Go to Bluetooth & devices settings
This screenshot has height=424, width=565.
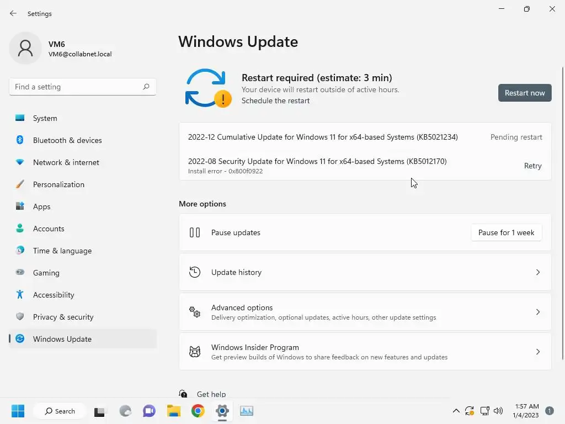pyautogui.click(x=83, y=140)
